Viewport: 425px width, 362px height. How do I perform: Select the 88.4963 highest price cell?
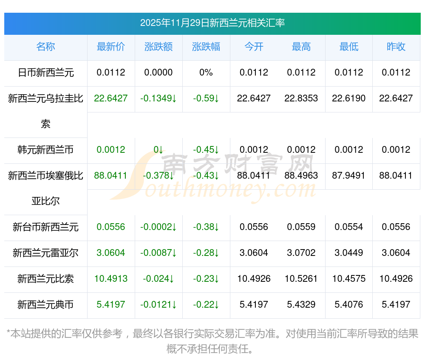pos(301,175)
